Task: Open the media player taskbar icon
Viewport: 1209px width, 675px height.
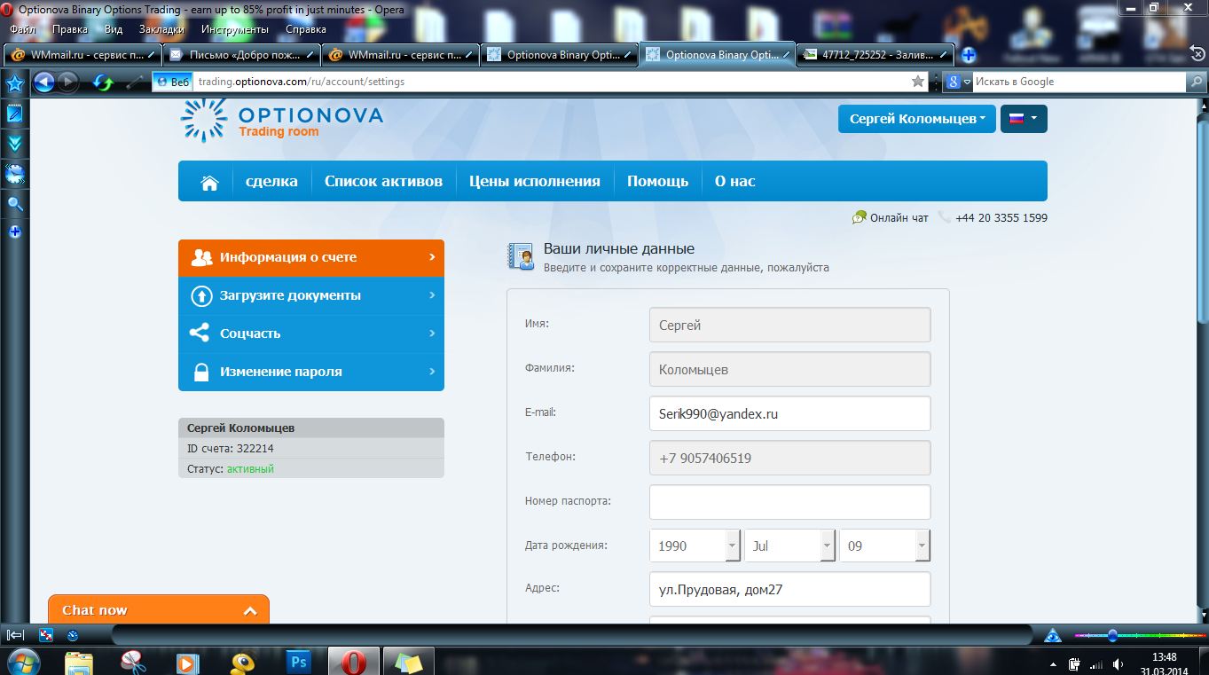Action: (187, 662)
